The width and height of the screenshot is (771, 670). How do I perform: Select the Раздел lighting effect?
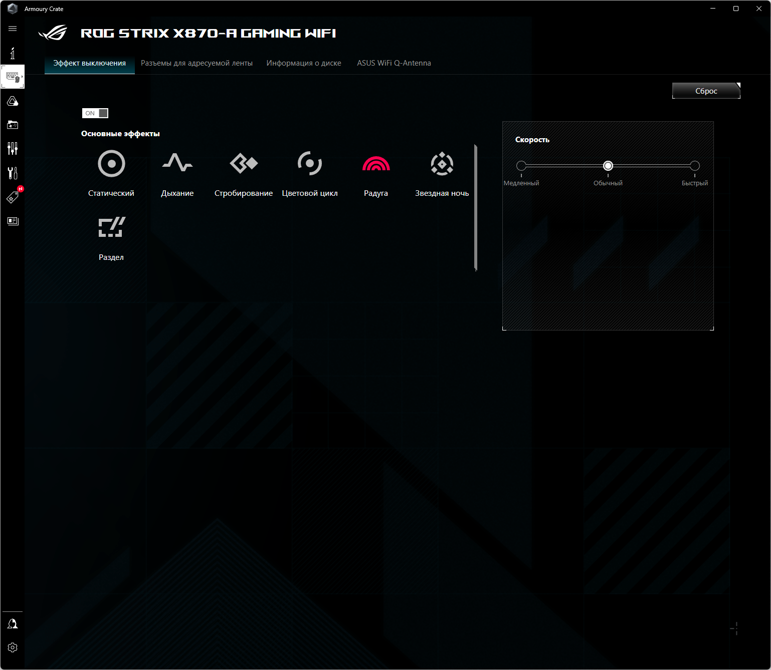point(111,238)
